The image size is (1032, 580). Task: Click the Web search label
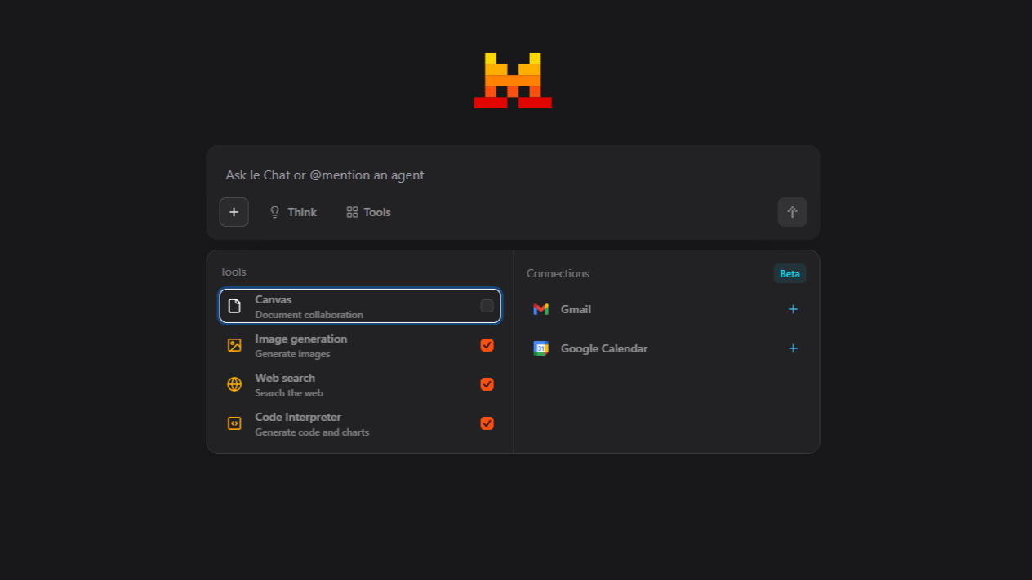pyautogui.click(x=285, y=378)
